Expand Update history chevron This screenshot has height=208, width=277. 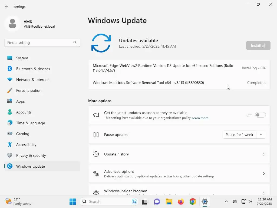tap(263, 154)
